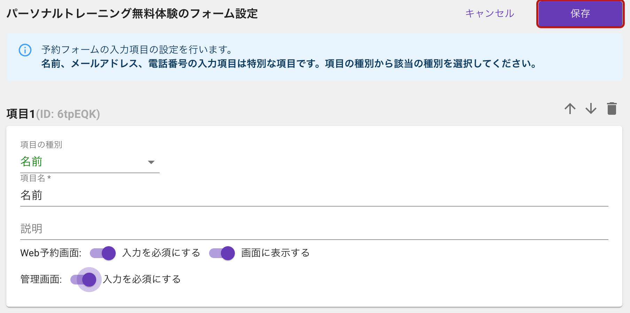Click the info icon in the blue banner

tap(25, 50)
